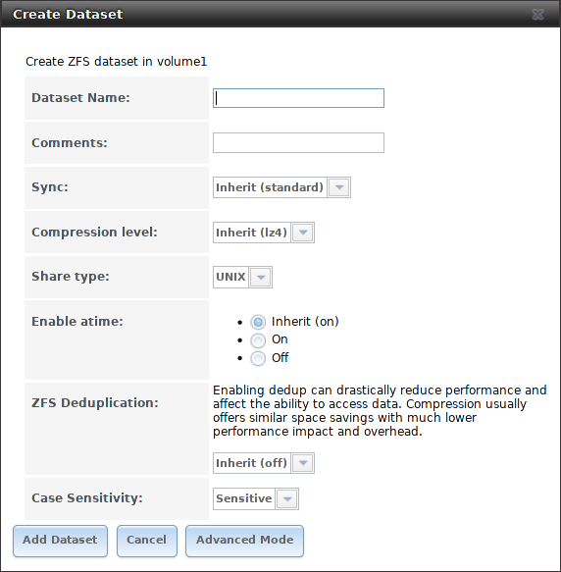Click into the Comments text field
Screen dimensions: 561x572
(298, 142)
